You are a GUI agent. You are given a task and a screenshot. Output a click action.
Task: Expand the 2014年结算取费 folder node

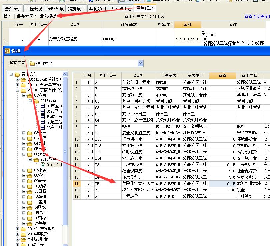[x=18, y=229]
